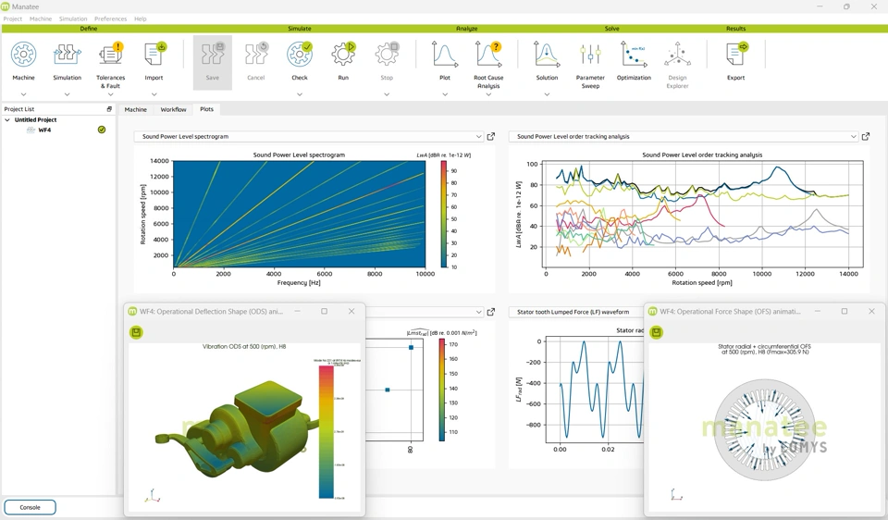Switch to the Workflow tab
Screen dimensions: 888x520
173,109
